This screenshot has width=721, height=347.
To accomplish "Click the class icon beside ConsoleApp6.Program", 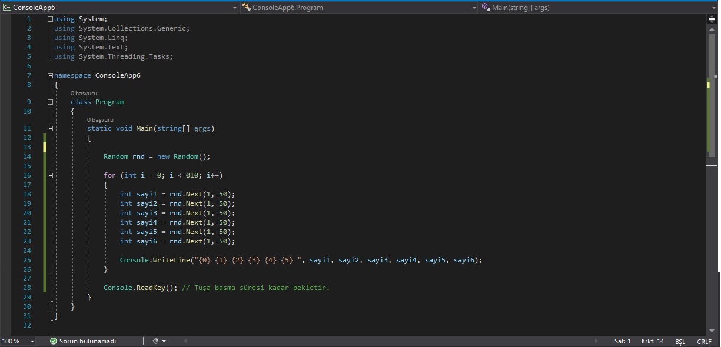I will point(247,8).
